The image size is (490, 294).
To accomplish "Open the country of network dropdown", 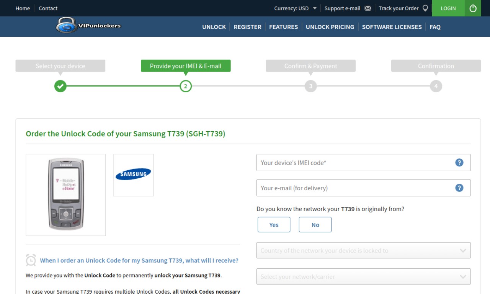I will (x=364, y=250).
